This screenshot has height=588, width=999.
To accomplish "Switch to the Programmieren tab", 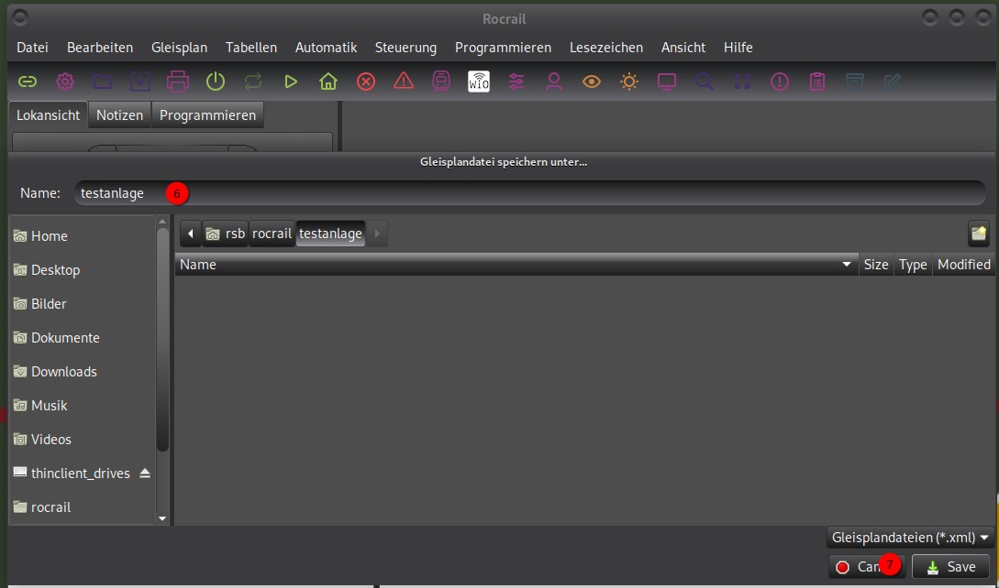I will point(207,115).
